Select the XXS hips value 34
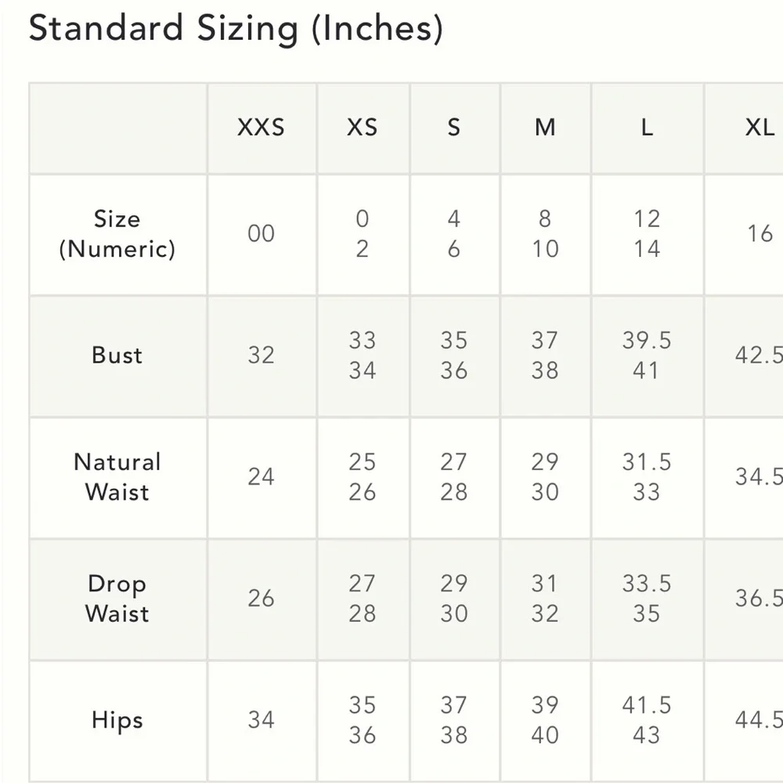 pyautogui.click(x=261, y=720)
